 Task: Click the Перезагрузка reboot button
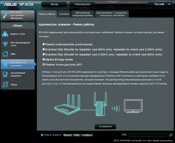tap(82, 4)
